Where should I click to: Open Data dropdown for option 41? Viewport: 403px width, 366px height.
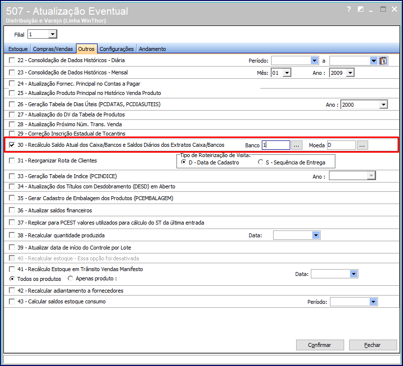(353, 274)
